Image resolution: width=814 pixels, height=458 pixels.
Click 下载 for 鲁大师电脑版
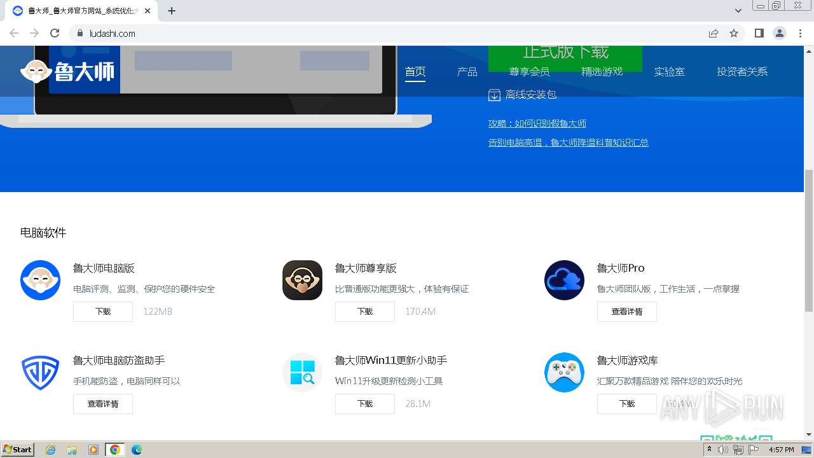click(103, 312)
